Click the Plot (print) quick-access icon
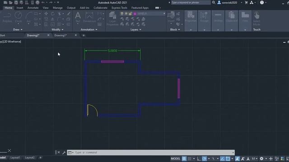289x162 pixels. (37, 2)
